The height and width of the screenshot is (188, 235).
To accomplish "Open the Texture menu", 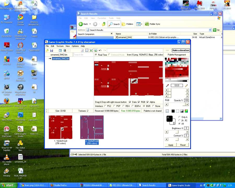I will point(60,46).
